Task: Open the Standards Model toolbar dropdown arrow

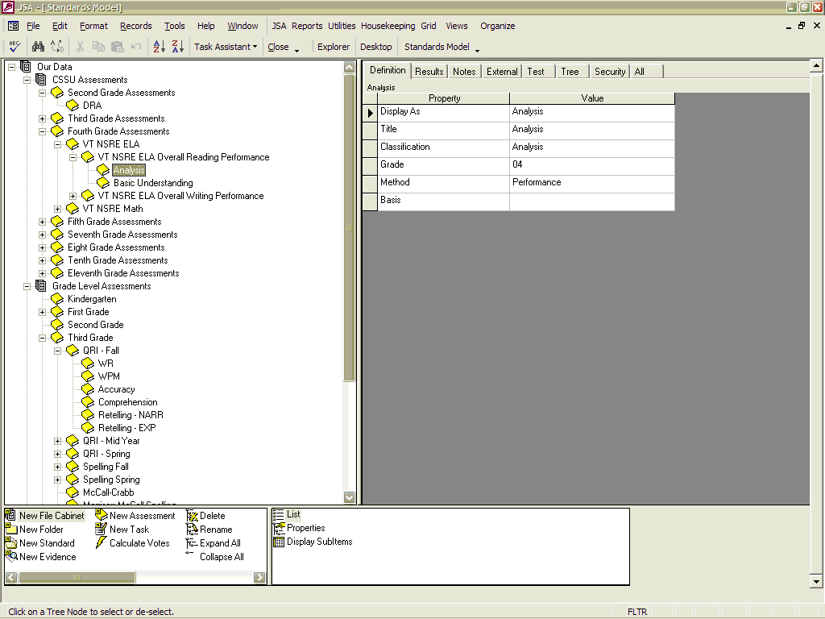Action: (x=477, y=49)
